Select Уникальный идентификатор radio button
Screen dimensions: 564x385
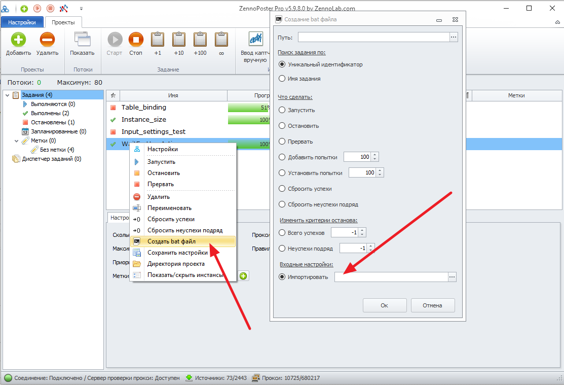coord(282,64)
